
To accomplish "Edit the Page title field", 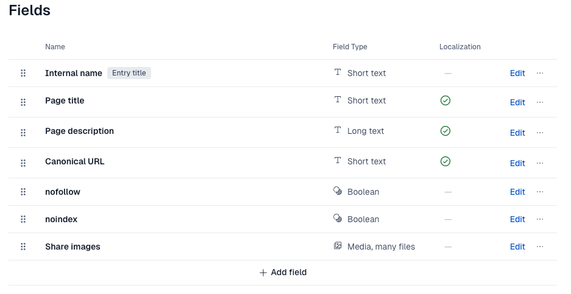I will pos(517,103).
